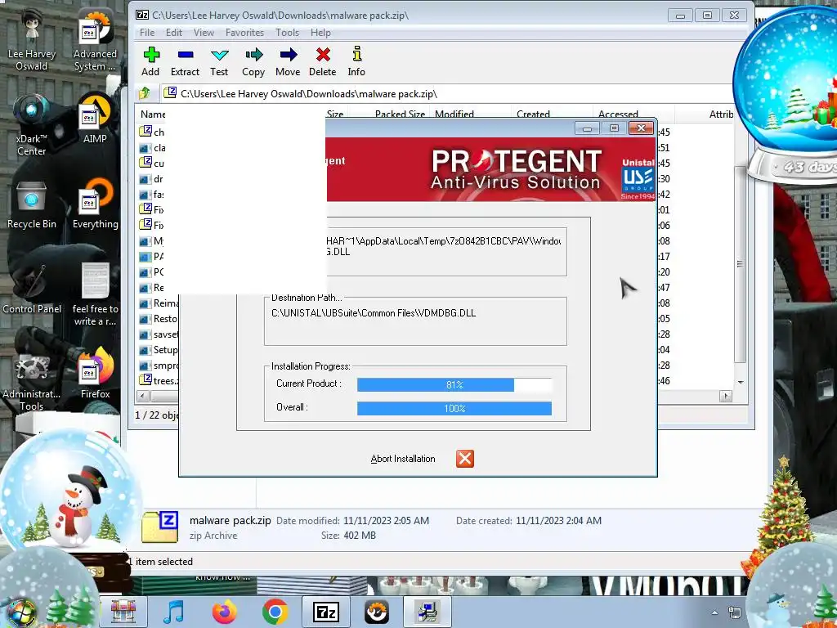Open the Windows Start orb
This screenshot has height=628, width=837.
(x=20, y=613)
